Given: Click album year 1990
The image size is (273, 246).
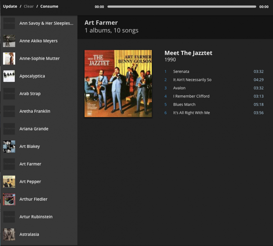Looking at the screenshot, I should [x=170, y=59].
